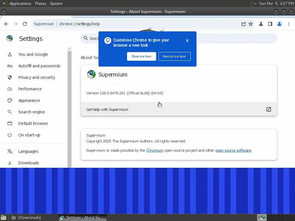
Task: Click the Privacy shield icon
Action: (x=10, y=77)
